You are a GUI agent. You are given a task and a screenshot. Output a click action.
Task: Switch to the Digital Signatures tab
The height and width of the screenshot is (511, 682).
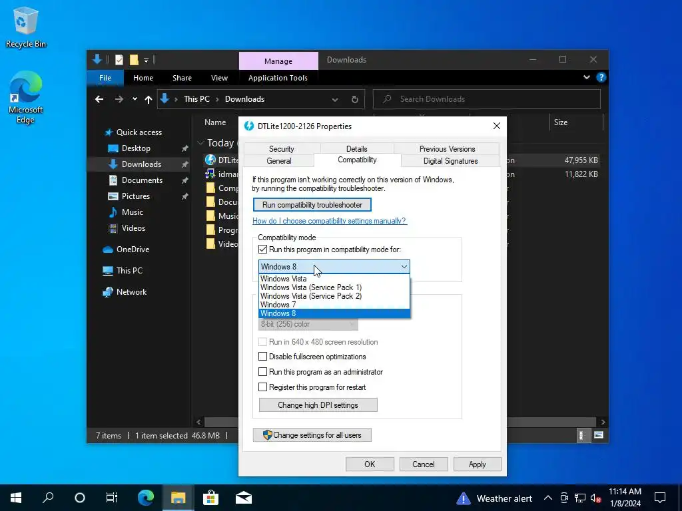pos(451,161)
